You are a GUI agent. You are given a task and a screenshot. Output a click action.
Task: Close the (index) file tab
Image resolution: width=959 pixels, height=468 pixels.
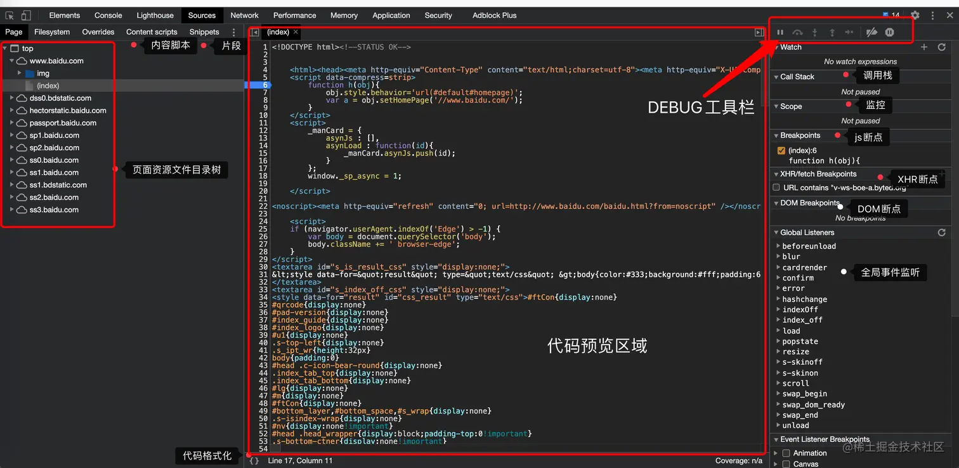pyautogui.click(x=296, y=32)
